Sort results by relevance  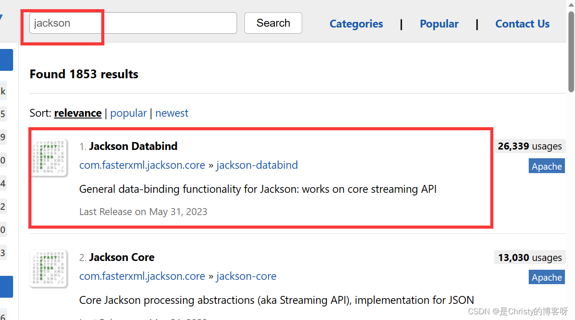[x=78, y=113]
